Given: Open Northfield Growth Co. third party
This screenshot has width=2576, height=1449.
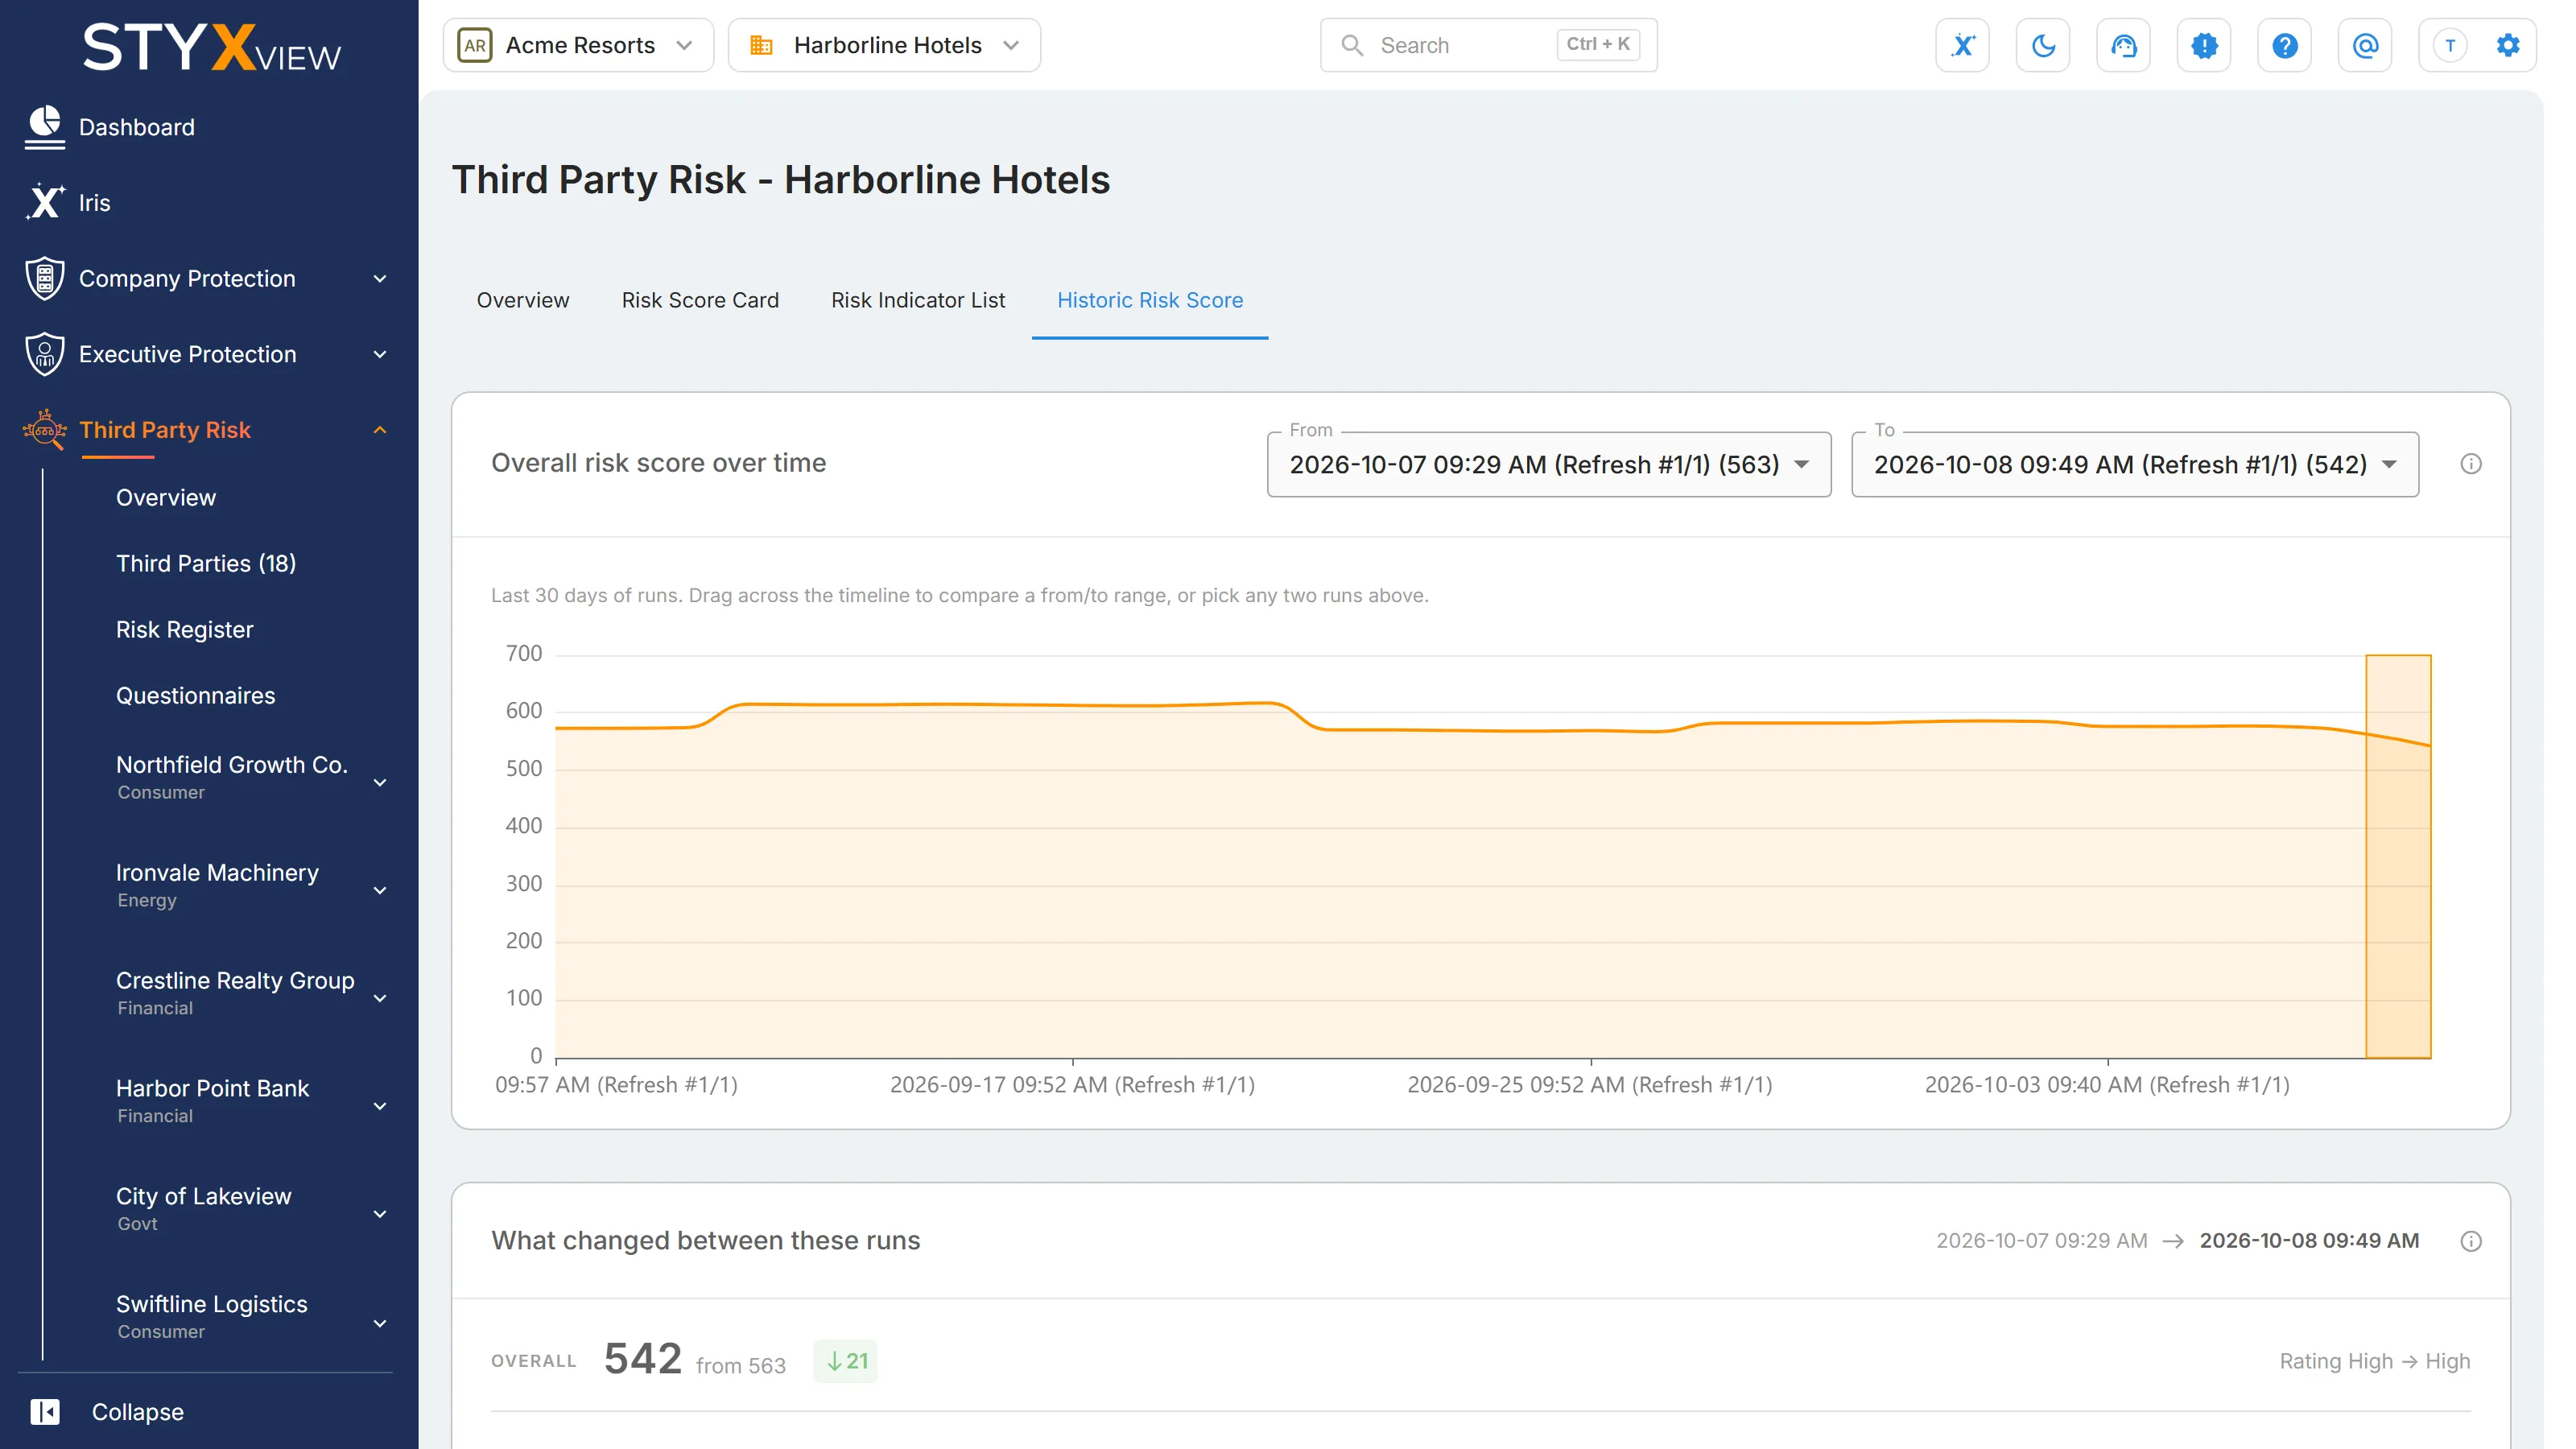Looking at the screenshot, I should (232, 777).
